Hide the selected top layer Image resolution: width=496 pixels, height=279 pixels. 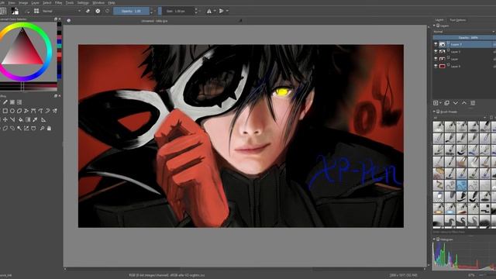tap(436, 44)
